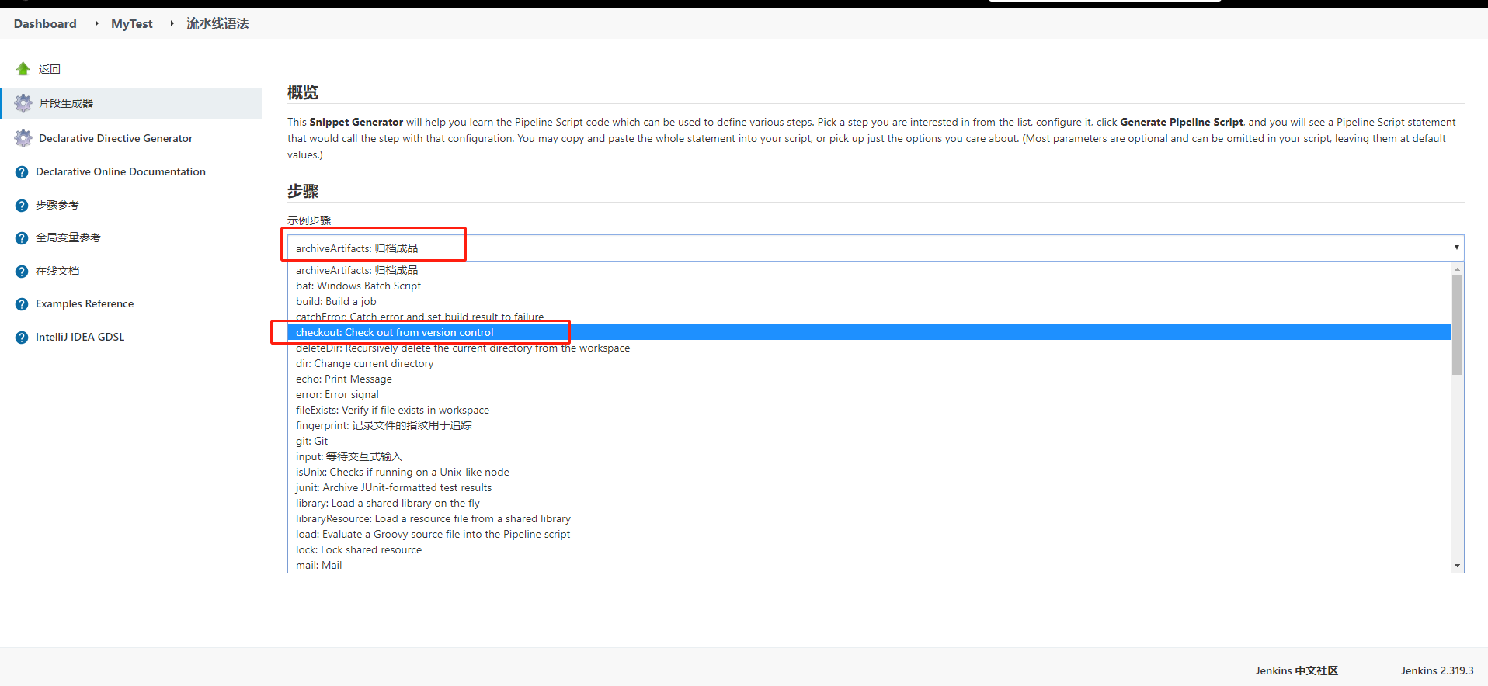This screenshot has height=686, width=1488.
Task: Open IntelliJ IDEA GDSL link
Action: coord(80,337)
